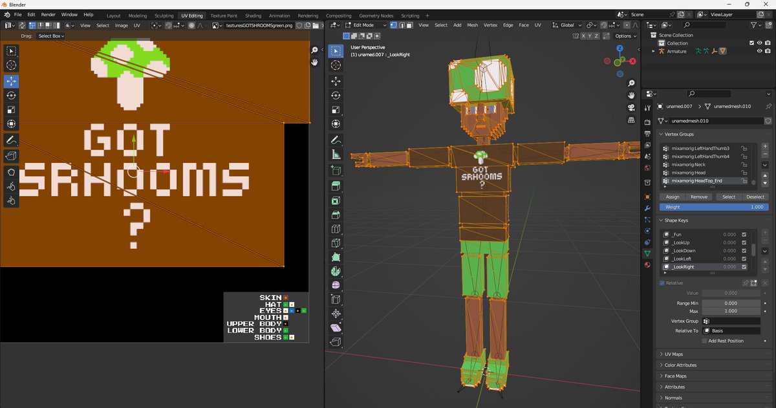Click the Assign vertex group button
This screenshot has height=408, width=776.
coord(673,197)
